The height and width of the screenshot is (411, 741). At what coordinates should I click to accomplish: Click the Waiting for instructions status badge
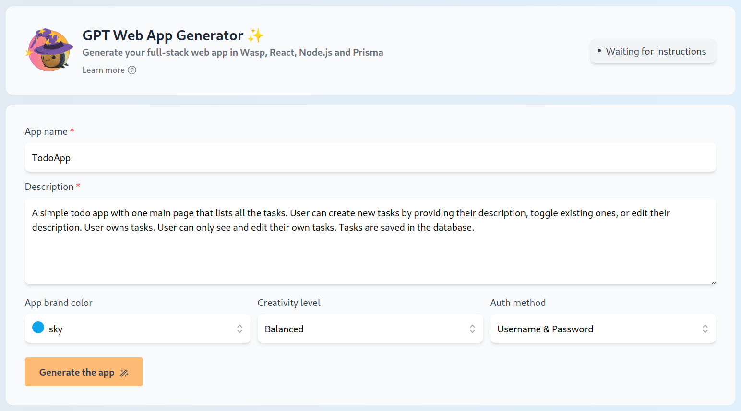pos(653,51)
